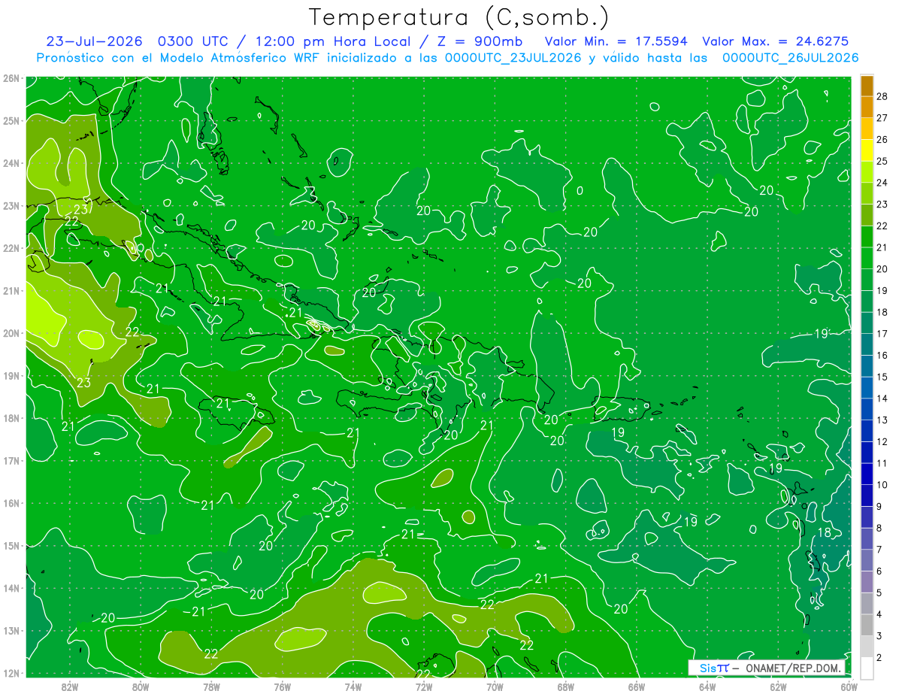Click the "66W" longitude axis label
The height and width of the screenshot is (697, 902).
point(637,686)
